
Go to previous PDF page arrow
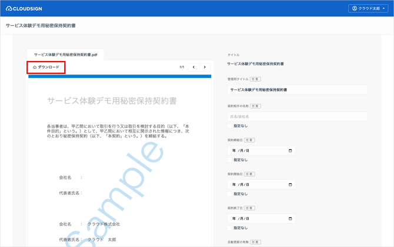[193, 67]
